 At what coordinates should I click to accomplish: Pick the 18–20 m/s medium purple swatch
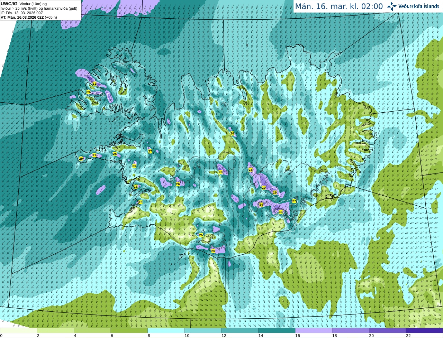coord(351,330)
